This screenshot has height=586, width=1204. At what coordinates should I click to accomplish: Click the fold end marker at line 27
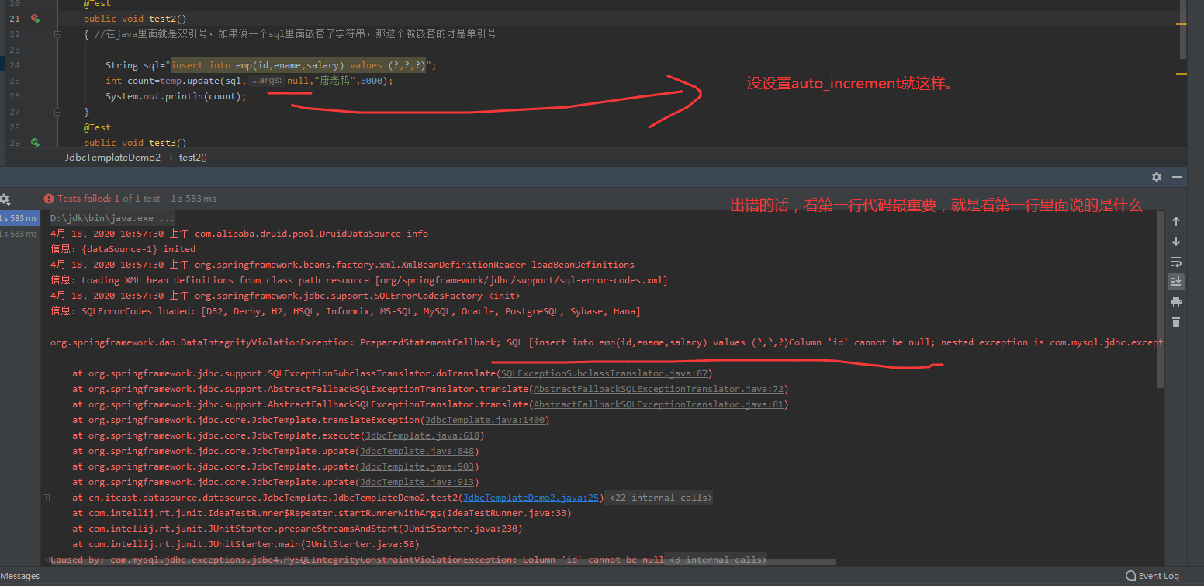coord(57,112)
